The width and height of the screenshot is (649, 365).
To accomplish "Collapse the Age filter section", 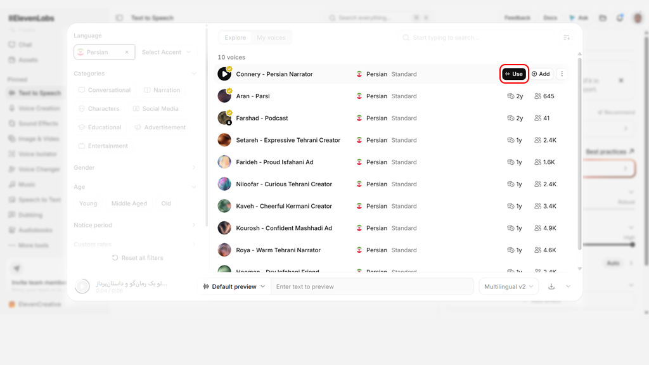I will (135, 187).
